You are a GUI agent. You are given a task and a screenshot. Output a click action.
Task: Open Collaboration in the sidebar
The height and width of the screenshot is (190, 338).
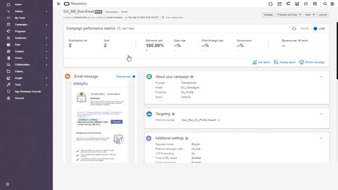[22, 64]
